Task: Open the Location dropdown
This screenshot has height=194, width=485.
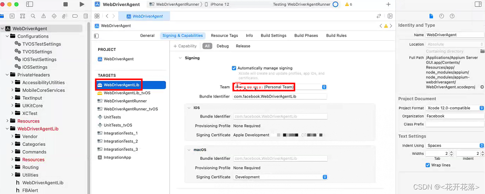Action: coord(455,44)
